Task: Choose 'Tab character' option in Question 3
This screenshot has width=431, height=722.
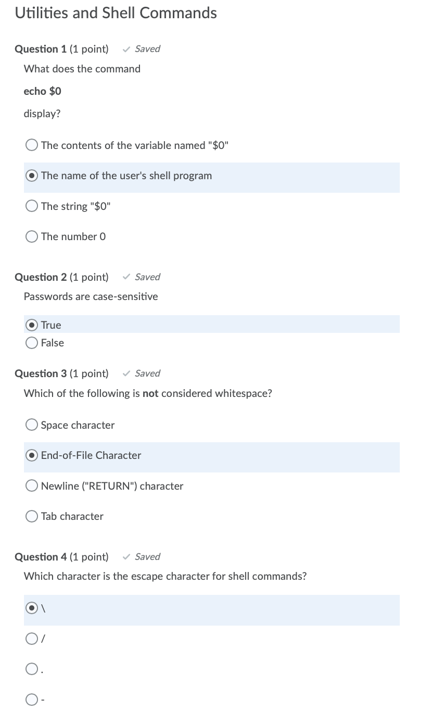Action: pos(31,516)
